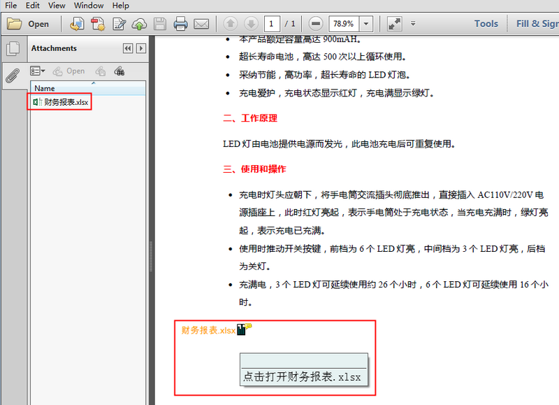Click the next page down arrow
Viewport: 559px width, 405px height.
click(250, 22)
